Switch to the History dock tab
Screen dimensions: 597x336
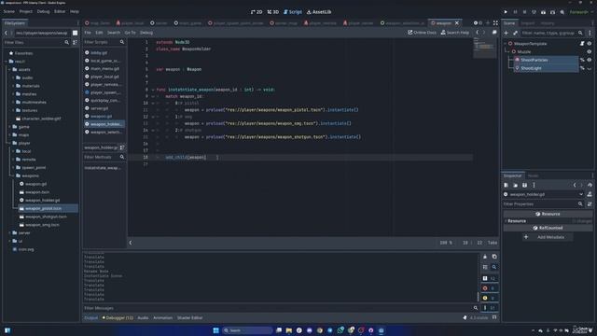click(548, 23)
